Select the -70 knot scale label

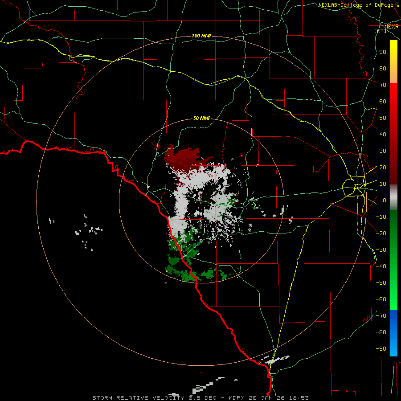point(381,316)
